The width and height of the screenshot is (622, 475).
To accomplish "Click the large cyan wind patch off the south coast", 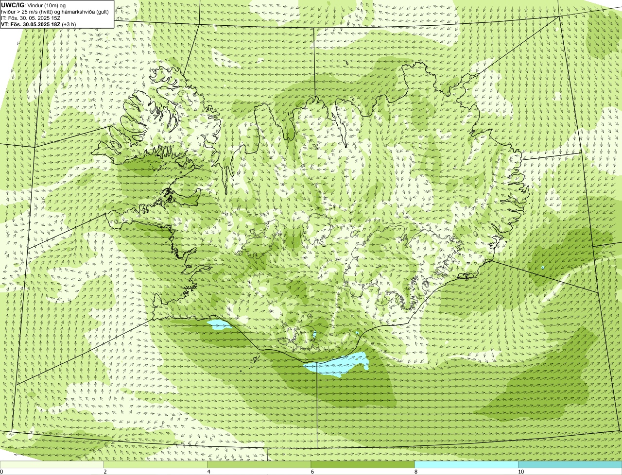I will point(335,364).
